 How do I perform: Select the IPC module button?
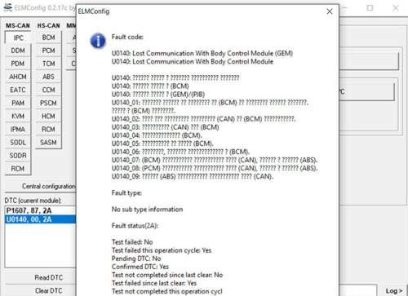18,38
